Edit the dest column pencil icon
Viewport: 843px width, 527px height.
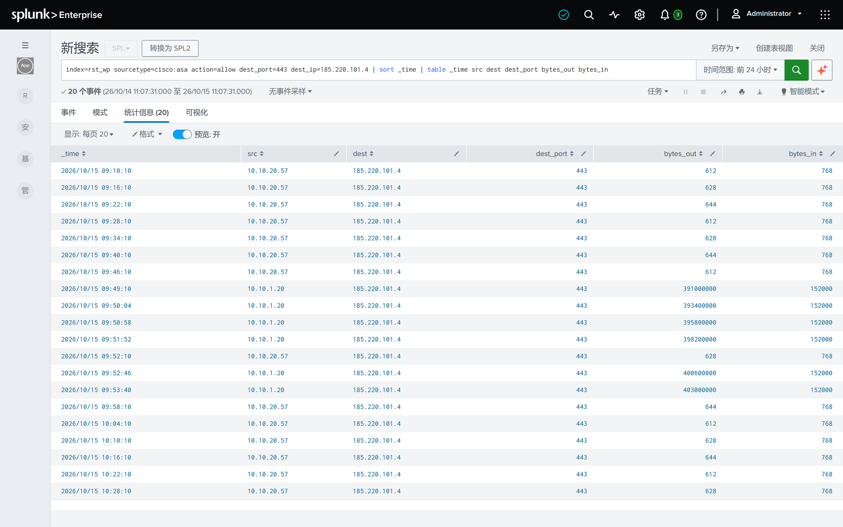457,154
